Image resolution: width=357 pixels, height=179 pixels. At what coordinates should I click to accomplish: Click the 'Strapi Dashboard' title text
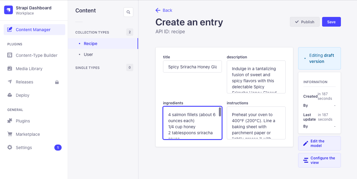click(33, 8)
